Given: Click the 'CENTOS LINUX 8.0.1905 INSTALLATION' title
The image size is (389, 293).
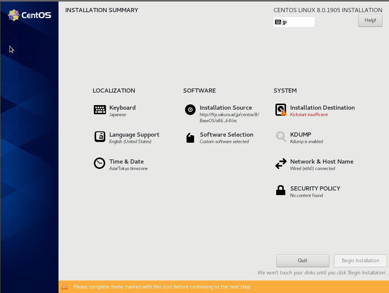Looking at the screenshot, I should tap(328, 10).
